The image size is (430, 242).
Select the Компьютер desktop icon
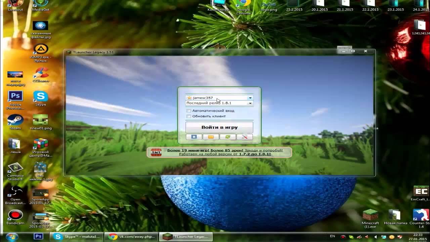218,6
